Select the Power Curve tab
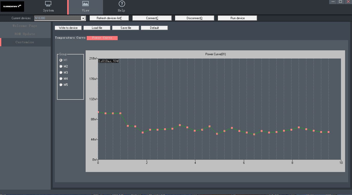The width and height of the screenshot is (352, 195). [102, 38]
